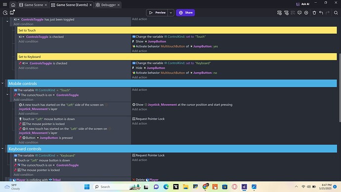
Task: Show hidden system tray icons
Action: 296,187
